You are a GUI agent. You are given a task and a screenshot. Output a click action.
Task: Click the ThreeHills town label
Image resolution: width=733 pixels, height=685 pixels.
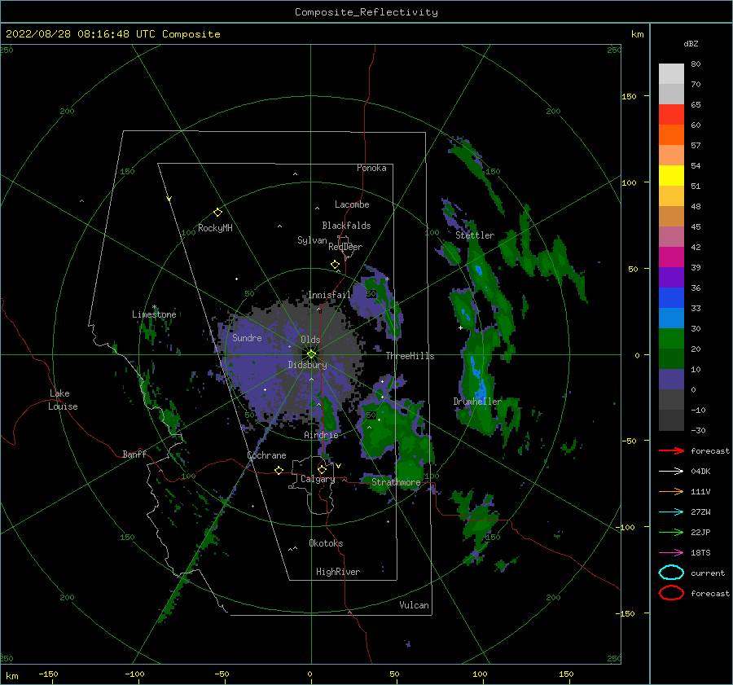(410, 356)
